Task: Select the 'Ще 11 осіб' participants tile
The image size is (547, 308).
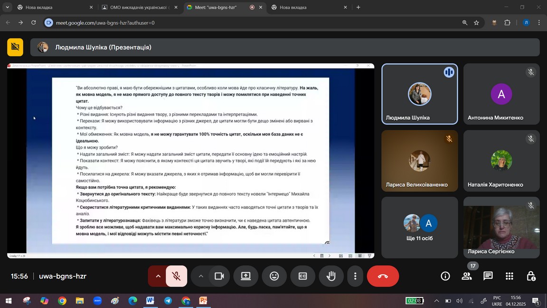Action: [x=420, y=227]
